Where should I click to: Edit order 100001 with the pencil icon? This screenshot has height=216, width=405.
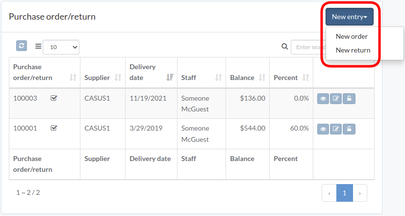[336, 129]
